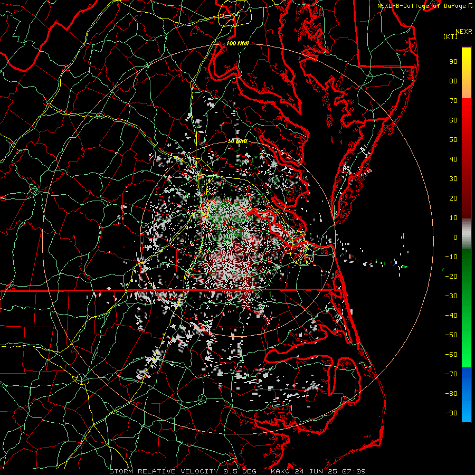Click the positive 10 value on velocity scale
Image resolution: width=475 pixels, height=475 pixels.
point(453,218)
